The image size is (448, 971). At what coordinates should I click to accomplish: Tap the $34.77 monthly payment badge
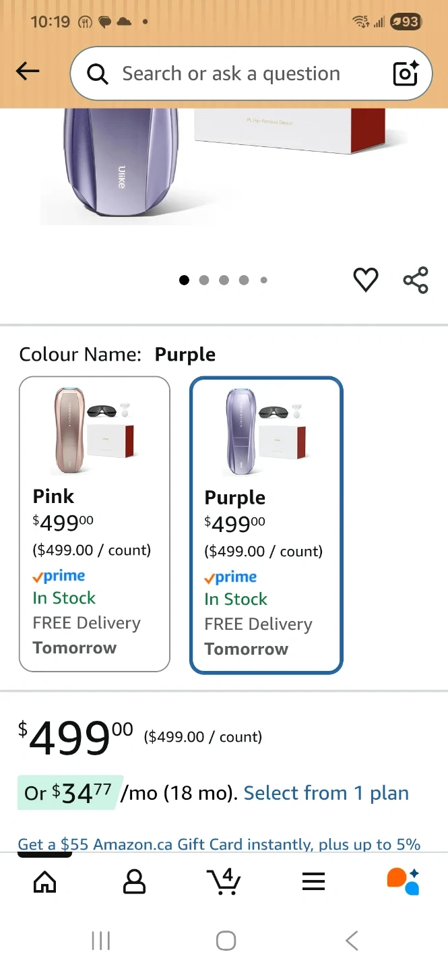70,793
